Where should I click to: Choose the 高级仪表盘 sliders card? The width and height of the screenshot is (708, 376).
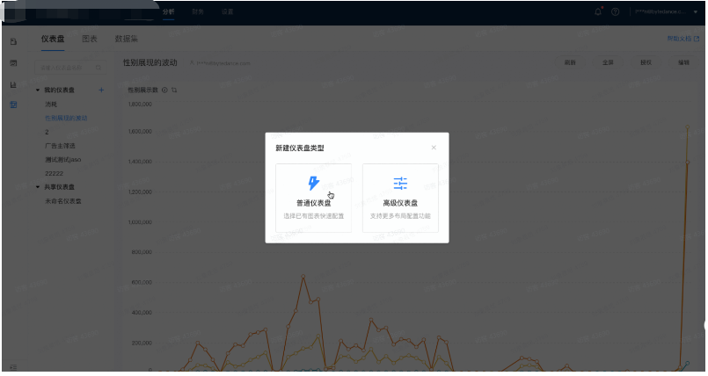[x=400, y=198]
